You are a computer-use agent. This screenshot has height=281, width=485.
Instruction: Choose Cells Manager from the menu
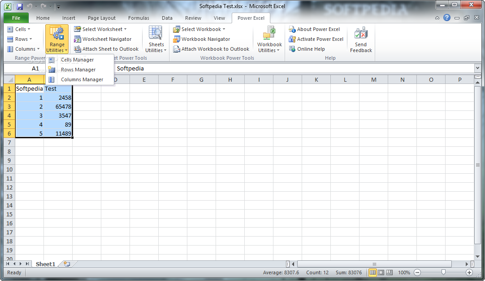click(x=80, y=60)
